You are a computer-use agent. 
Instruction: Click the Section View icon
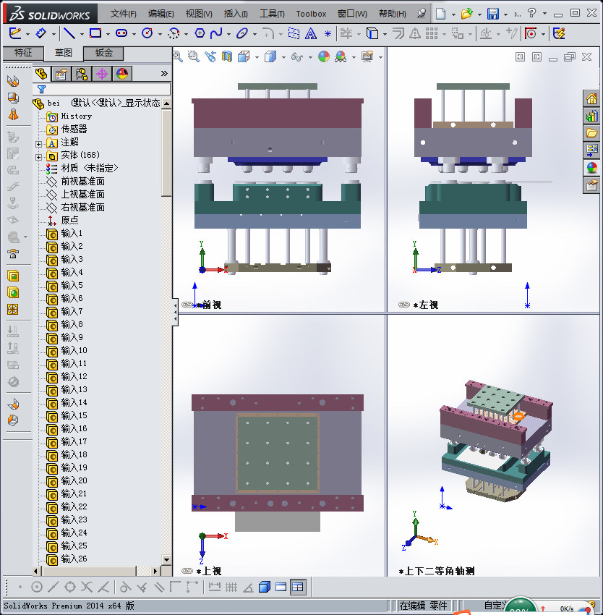[227, 57]
